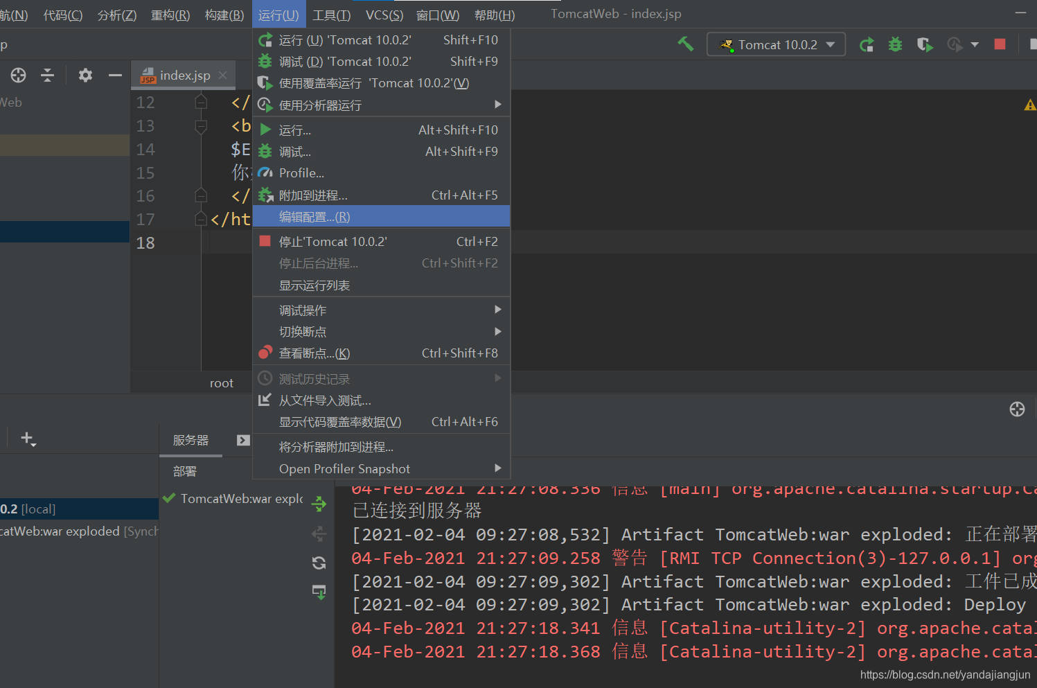This screenshot has width=1037, height=688.
Task: Toggle fold marker on line 13
Action: pos(201,126)
